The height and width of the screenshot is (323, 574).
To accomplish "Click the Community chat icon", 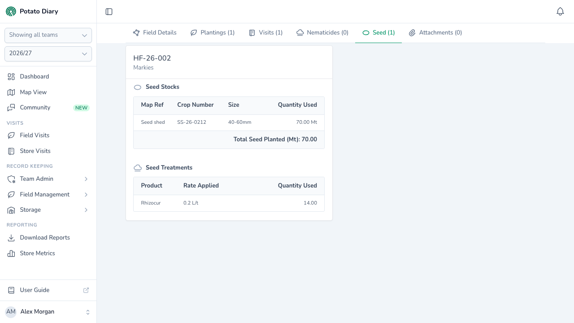I will [x=11, y=108].
